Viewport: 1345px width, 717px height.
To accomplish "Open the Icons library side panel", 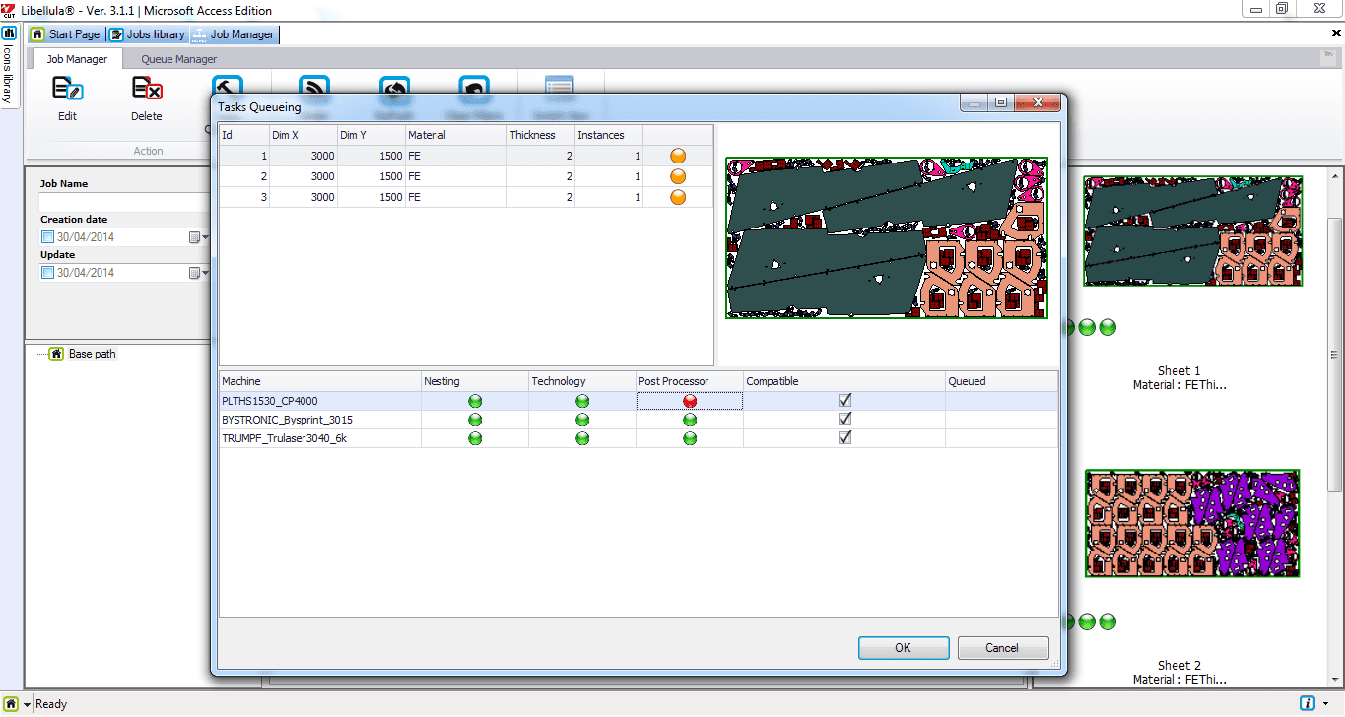I will 9,67.
